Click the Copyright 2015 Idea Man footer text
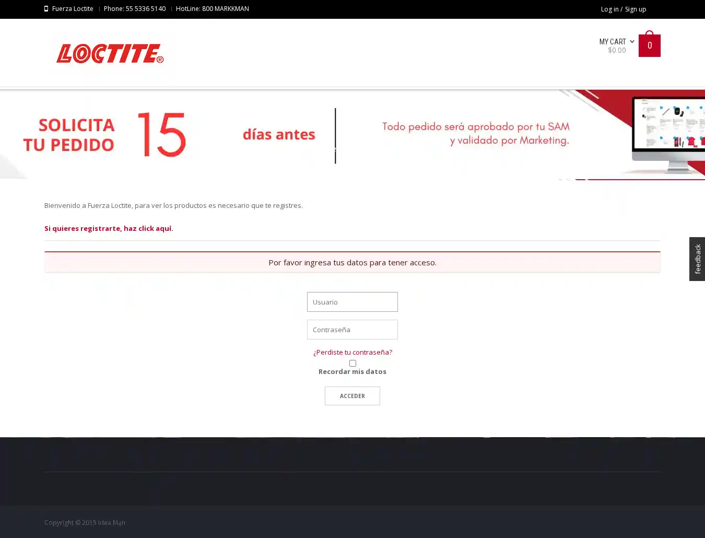The width and height of the screenshot is (705, 538). click(85, 522)
